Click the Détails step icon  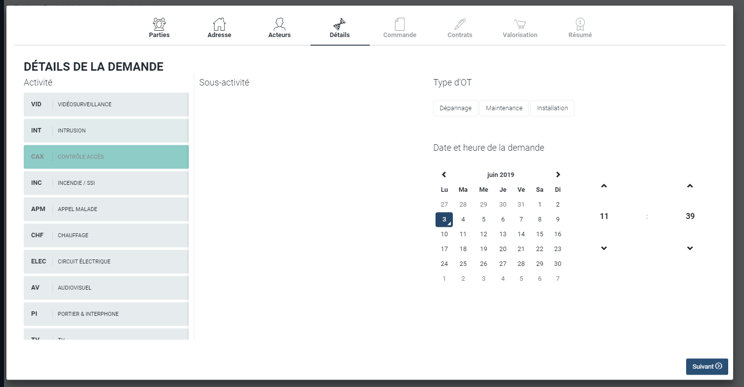[340, 24]
